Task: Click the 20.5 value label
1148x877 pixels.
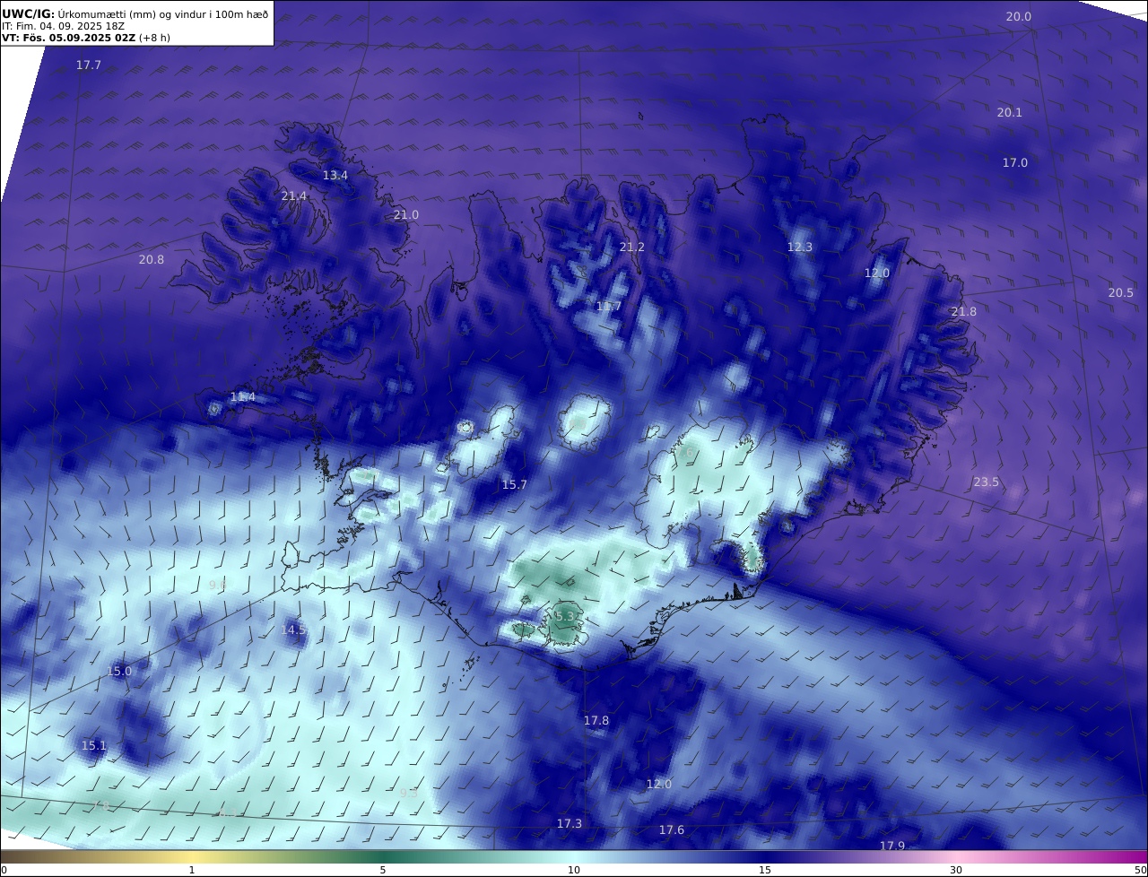Action: (x=1120, y=292)
